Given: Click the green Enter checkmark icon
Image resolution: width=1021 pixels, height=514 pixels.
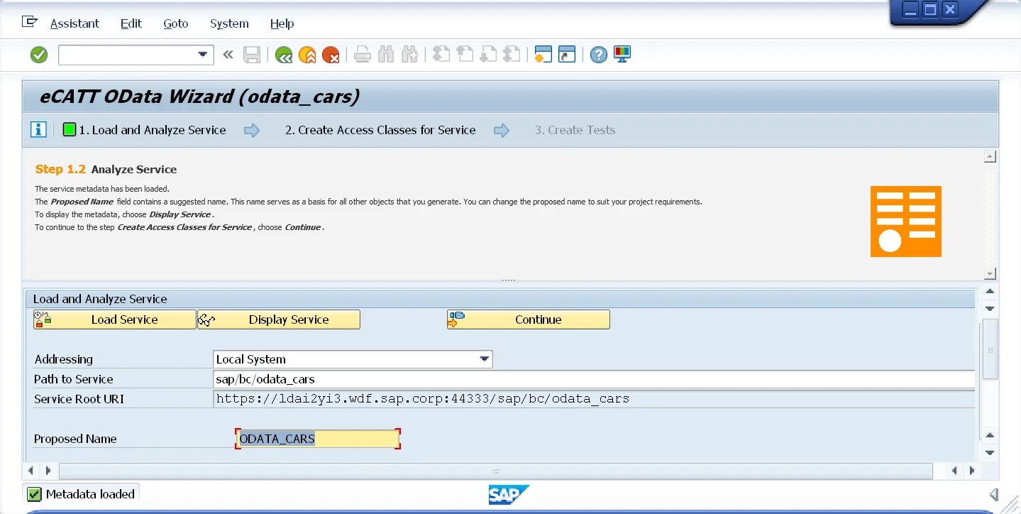Looking at the screenshot, I should point(39,55).
